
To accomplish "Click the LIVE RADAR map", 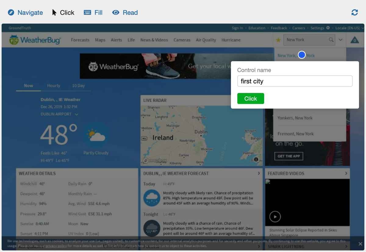I will [201, 135].
